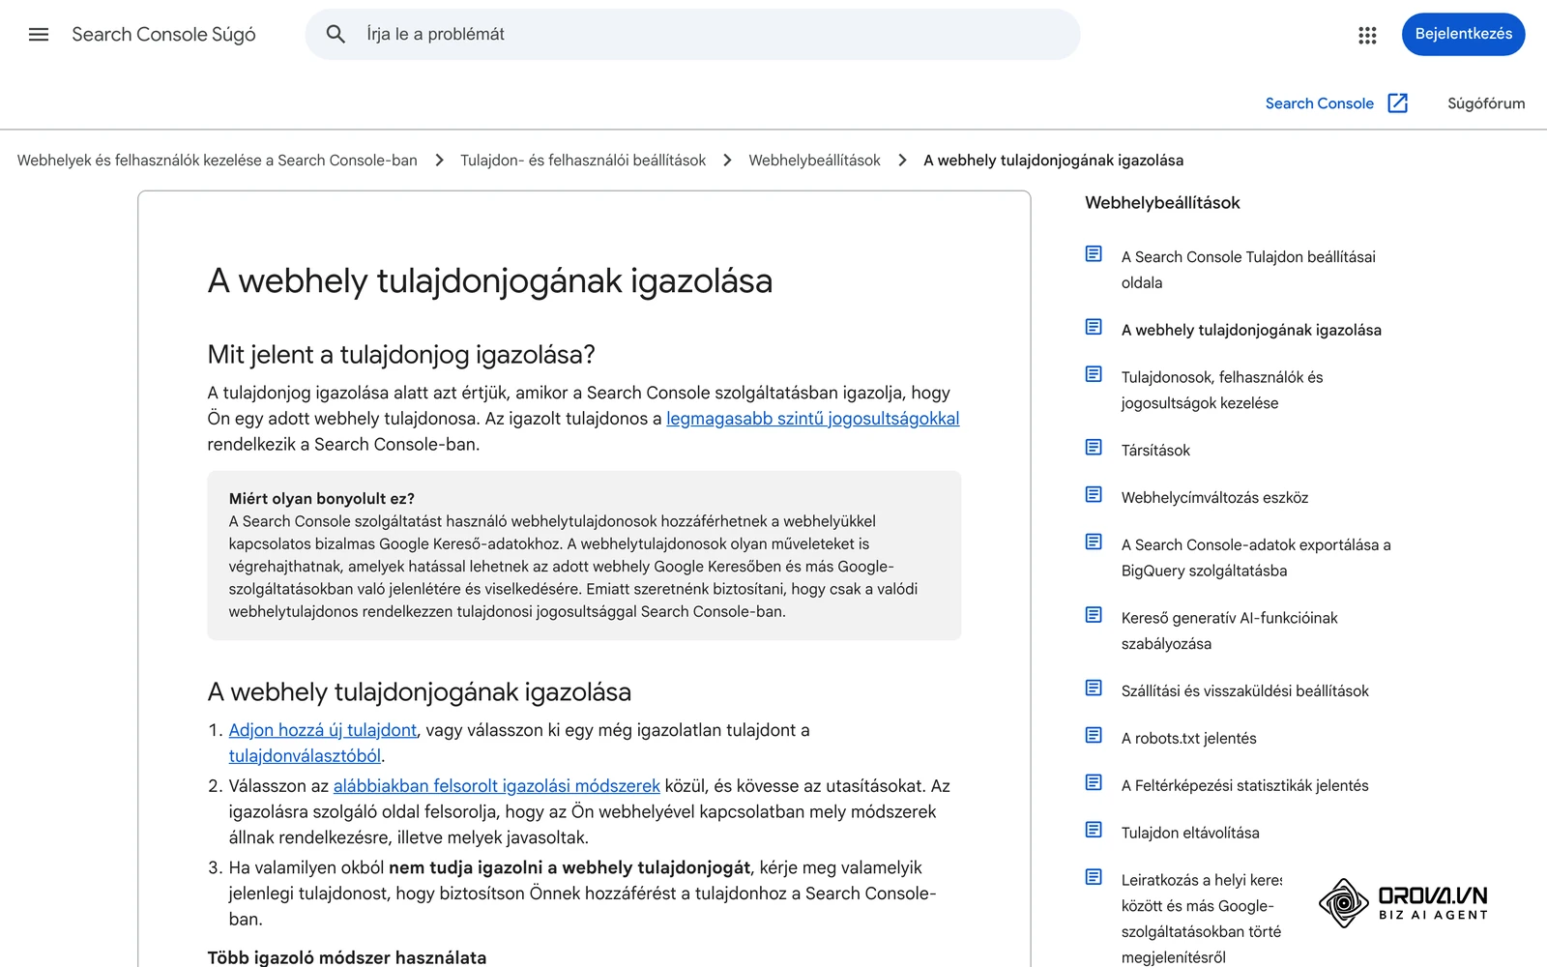
Task: Open the Google apps grid
Action: pyautogui.click(x=1367, y=35)
